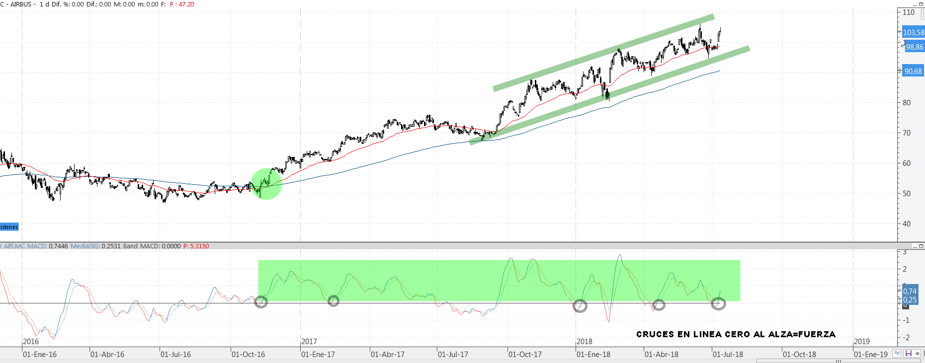The image size is (925, 363).
Task: Maximize the AIRBUS price chart panel
Action: click(x=921, y=4)
